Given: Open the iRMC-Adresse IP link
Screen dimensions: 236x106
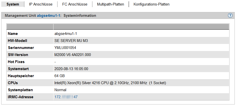Looking at the screenshot, I should pos(66,97).
